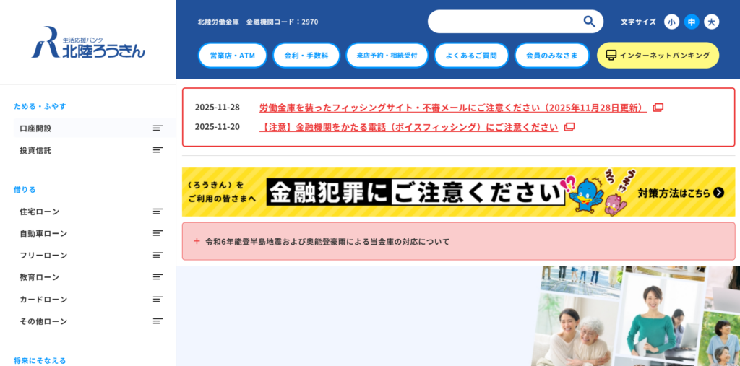The height and width of the screenshot is (366, 740).
Task: Click the 金融犯罪にご注意ください banner
Action: coord(458,192)
